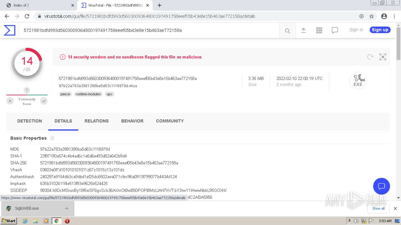This screenshot has width=401, height=225.
Task: Open the RELATIONS tab
Action: pos(96,121)
